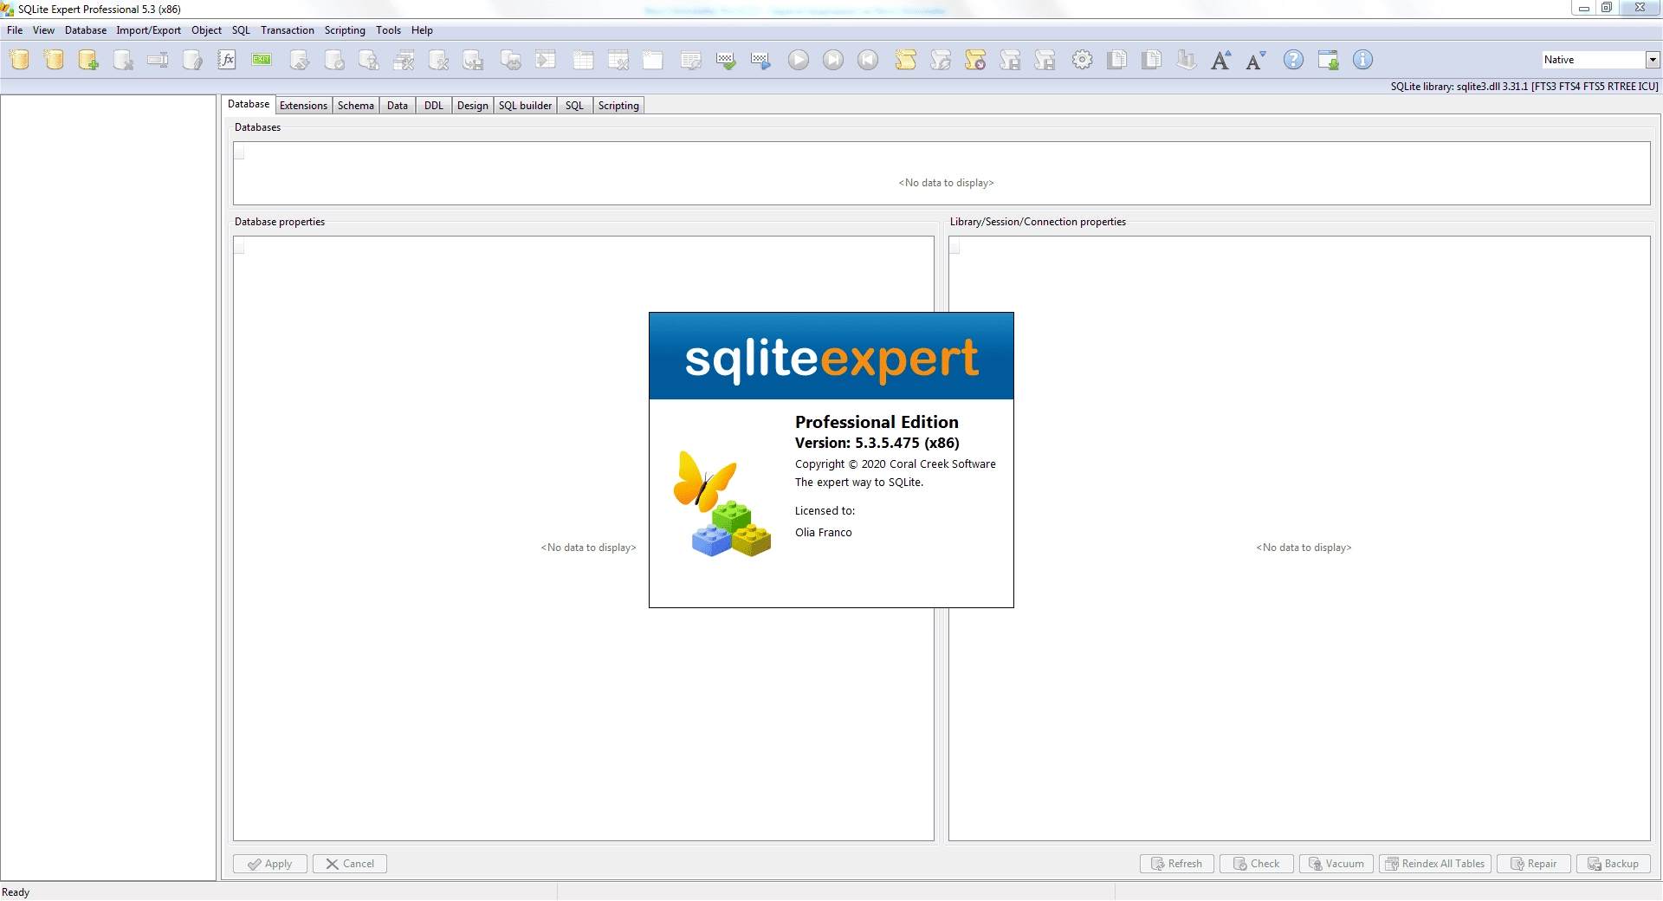Click the New Table grid icon

[x=583, y=60]
